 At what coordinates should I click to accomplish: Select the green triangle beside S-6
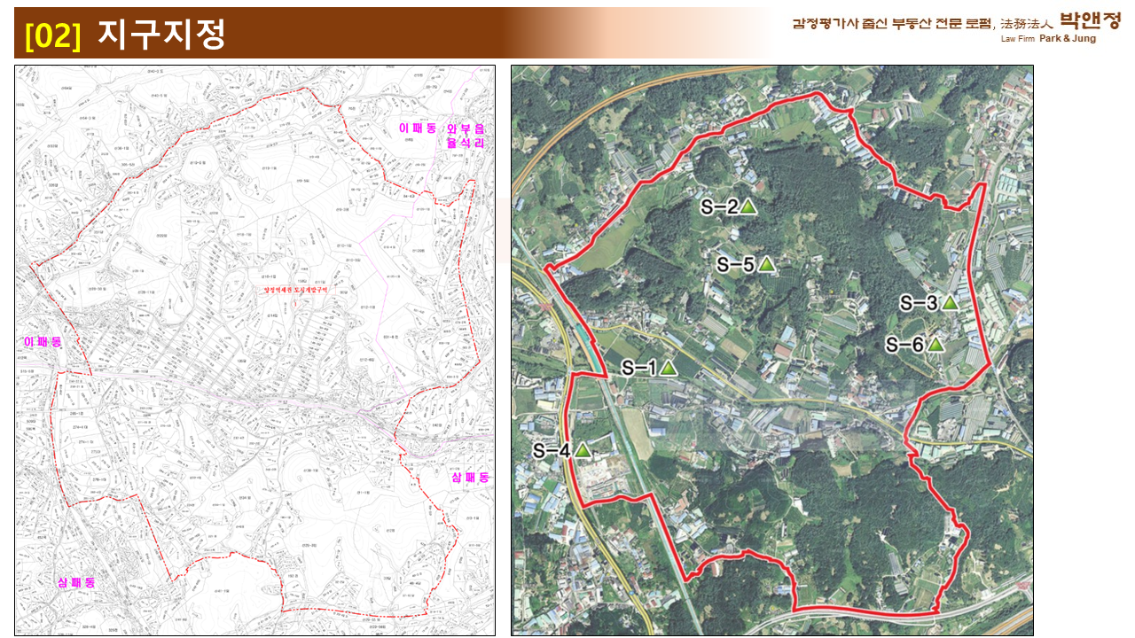pos(935,344)
